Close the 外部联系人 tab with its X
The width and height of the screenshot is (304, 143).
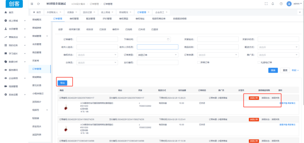click(x=60, y=12)
